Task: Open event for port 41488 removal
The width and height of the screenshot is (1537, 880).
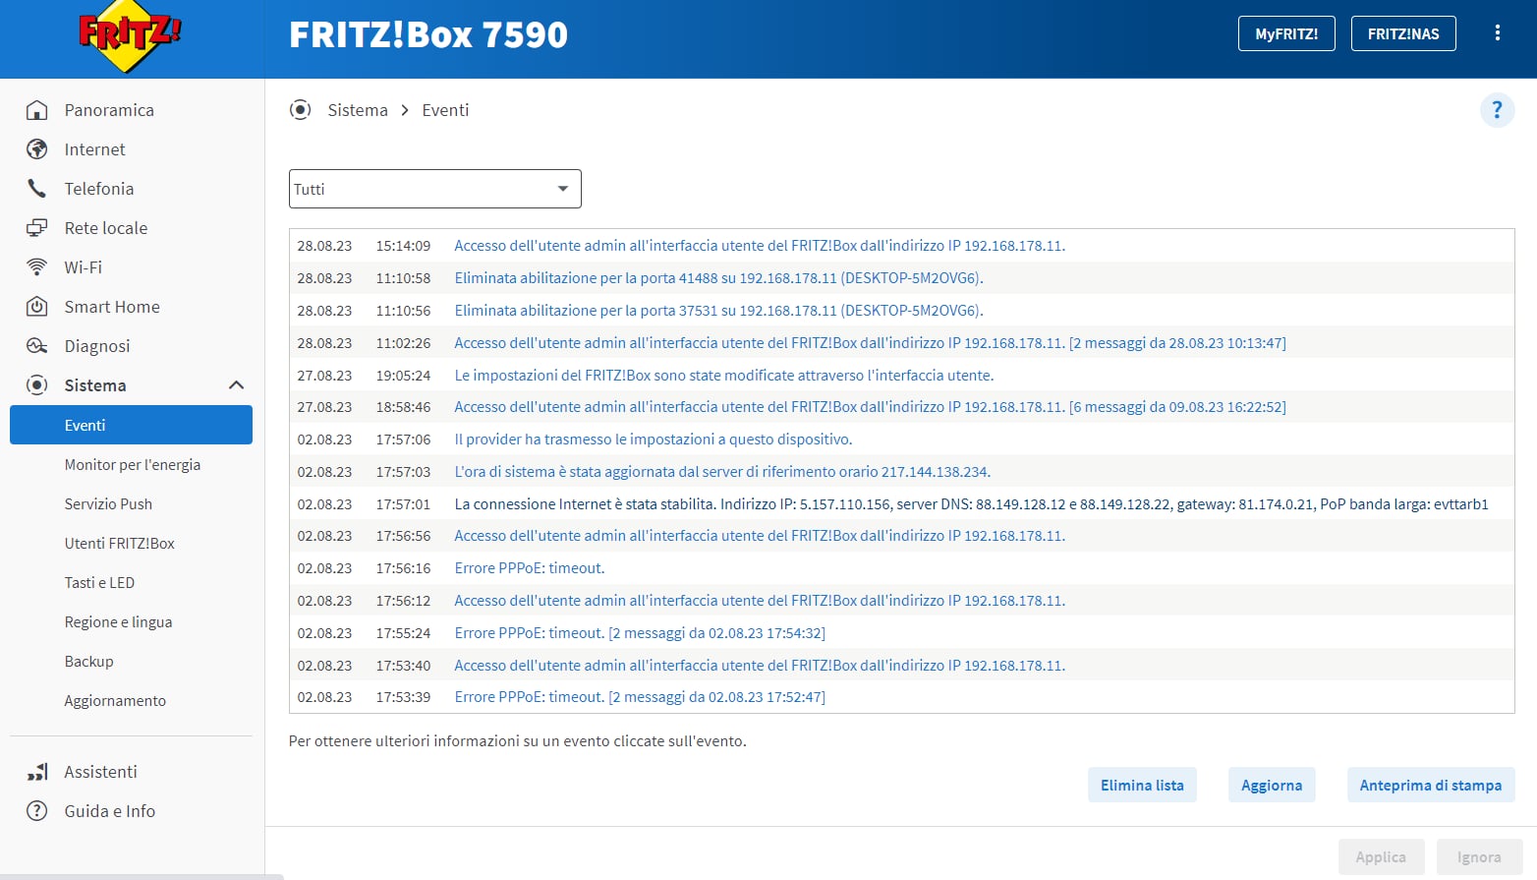Action: pyautogui.click(x=718, y=278)
